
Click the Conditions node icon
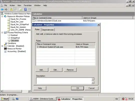coord(5,43)
